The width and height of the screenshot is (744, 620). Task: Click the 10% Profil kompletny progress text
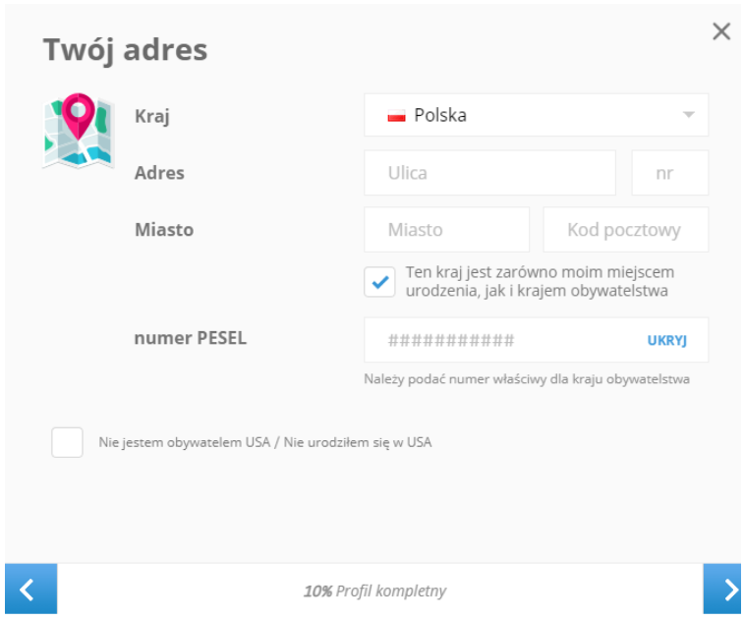[374, 591]
